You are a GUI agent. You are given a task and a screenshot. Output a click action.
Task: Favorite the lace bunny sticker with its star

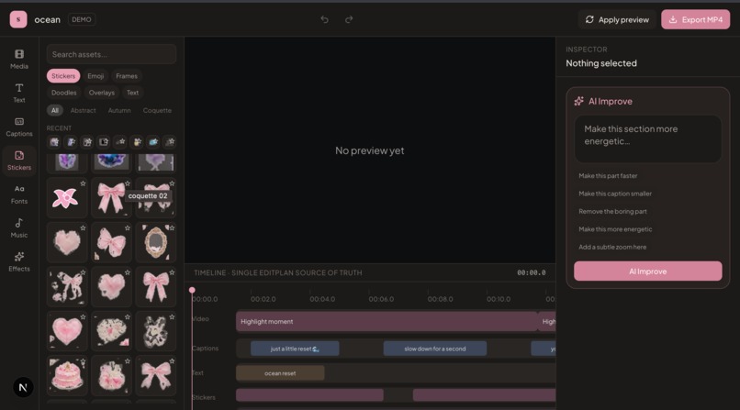click(172, 317)
